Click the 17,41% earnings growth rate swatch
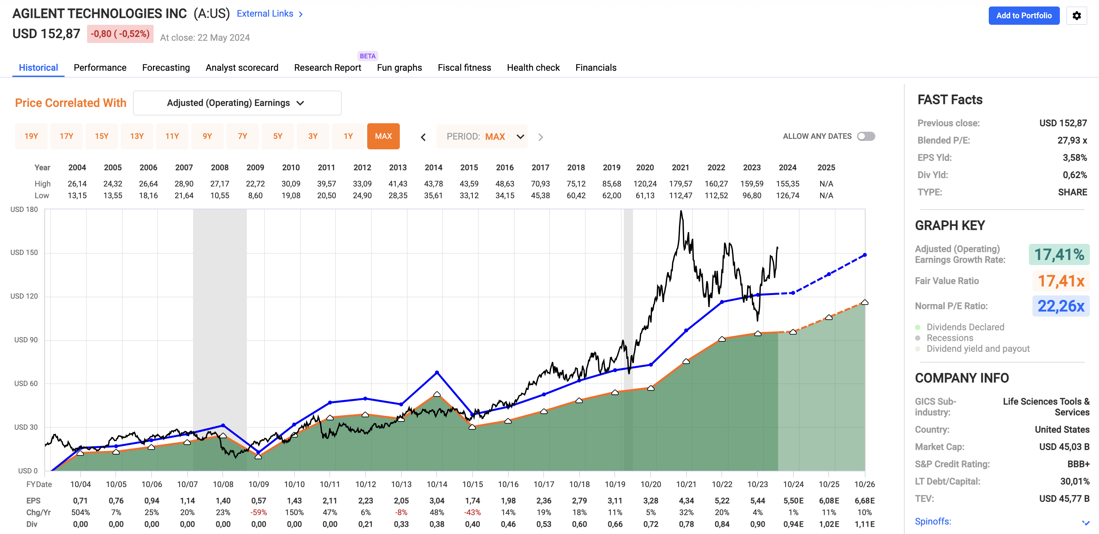 tap(1059, 255)
